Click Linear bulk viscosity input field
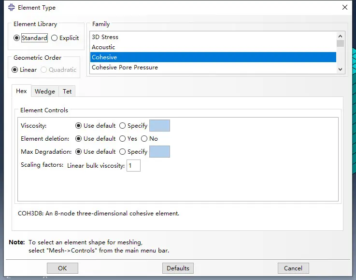Screen dimensions: 356x280 tap(133, 166)
